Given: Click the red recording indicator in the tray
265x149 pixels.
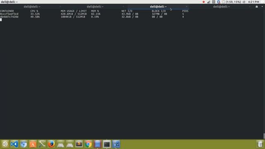Looking at the screenshot, I should click(204, 2).
